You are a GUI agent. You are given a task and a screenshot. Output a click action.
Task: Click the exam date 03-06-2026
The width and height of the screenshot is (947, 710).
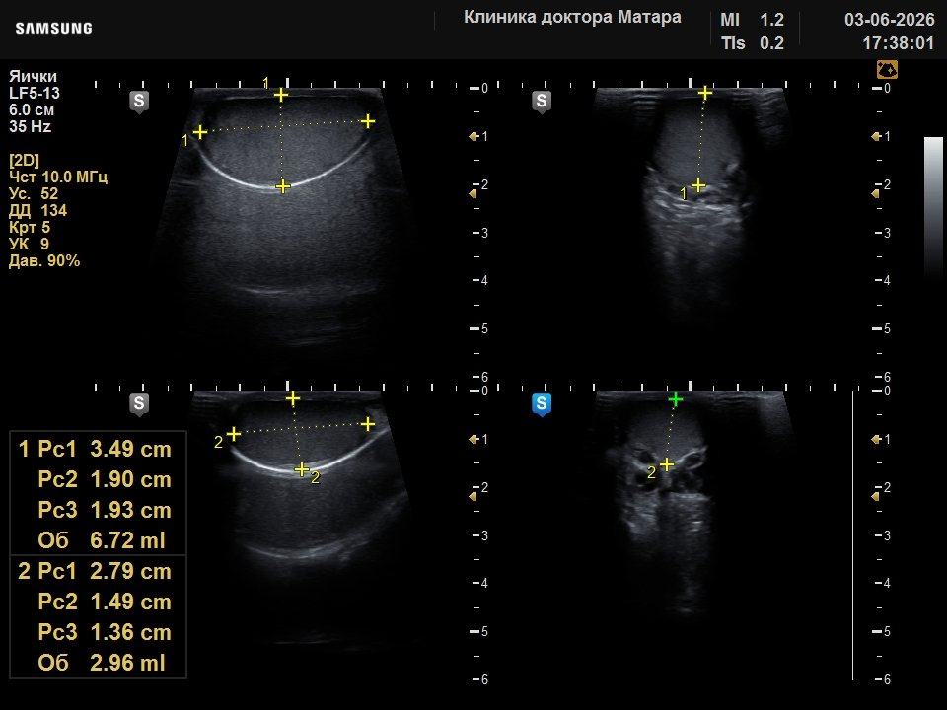[x=889, y=20]
